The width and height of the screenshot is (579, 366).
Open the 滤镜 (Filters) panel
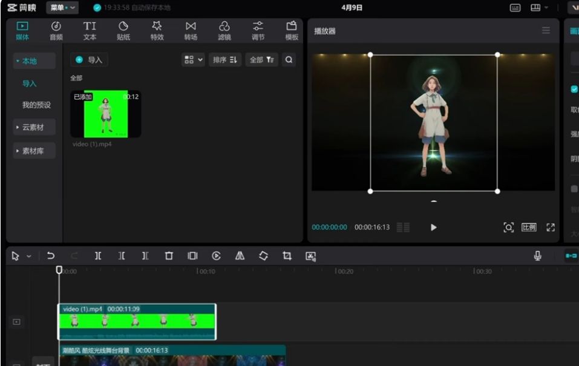[x=224, y=30]
